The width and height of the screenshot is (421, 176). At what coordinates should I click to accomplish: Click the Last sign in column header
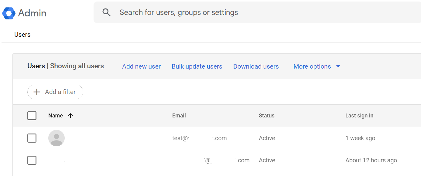coord(359,116)
